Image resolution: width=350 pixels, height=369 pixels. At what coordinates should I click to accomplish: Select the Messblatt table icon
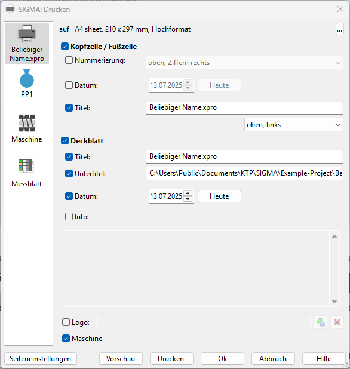point(26,166)
